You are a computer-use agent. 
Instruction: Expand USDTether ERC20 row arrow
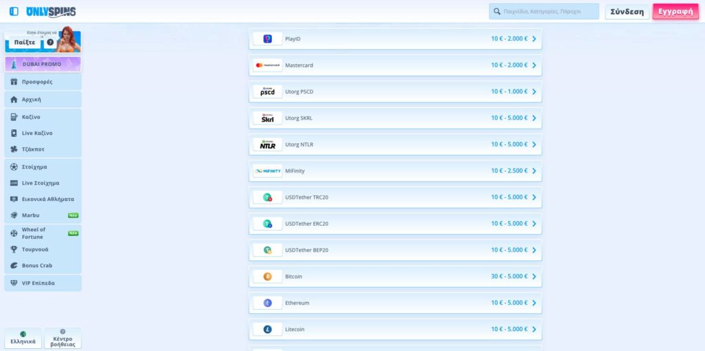point(534,224)
